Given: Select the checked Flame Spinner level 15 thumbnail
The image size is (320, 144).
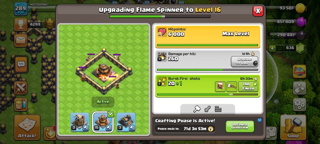Looking at the screenshot, I should (x=103, y=122).
